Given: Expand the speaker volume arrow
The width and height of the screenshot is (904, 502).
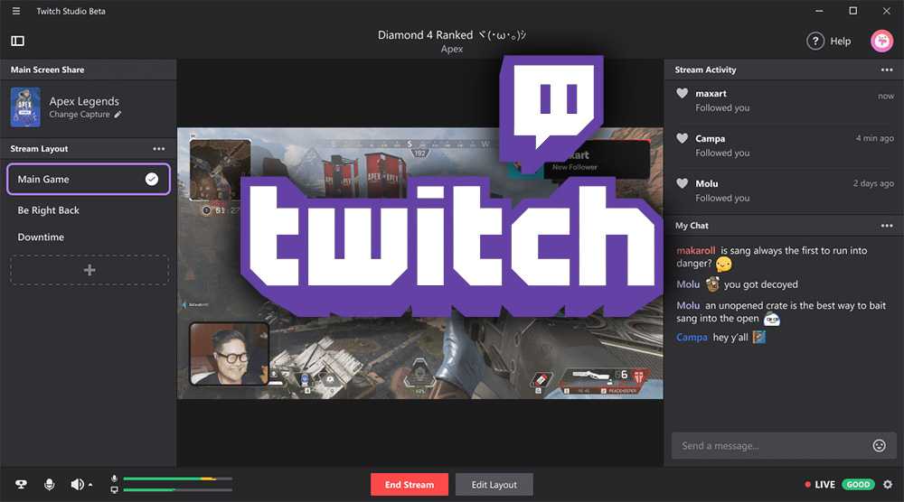Looking at the screenshot, I should tap(90, 485).
